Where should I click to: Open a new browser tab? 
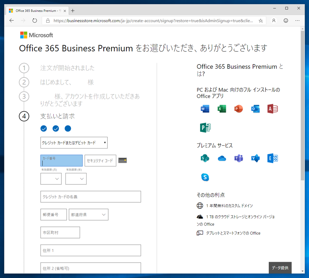click(x=73, y=11)
